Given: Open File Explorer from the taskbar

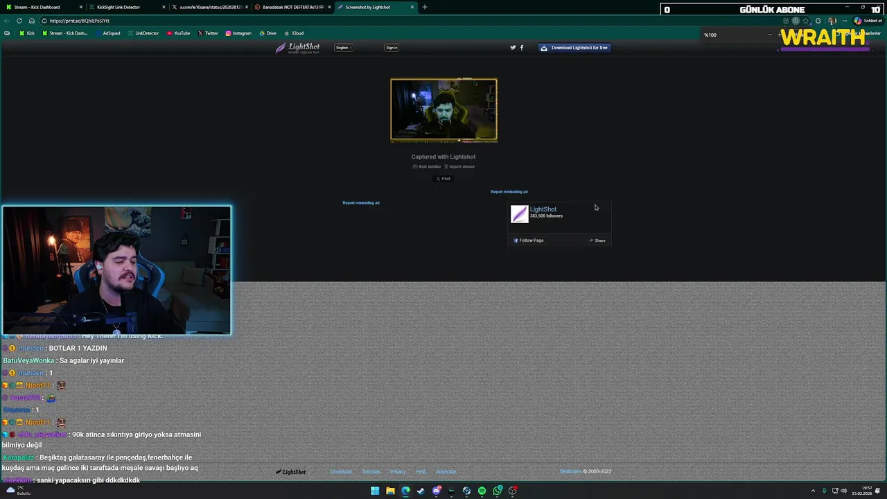Looking at the screenshot, I should (x=390, y=491).
